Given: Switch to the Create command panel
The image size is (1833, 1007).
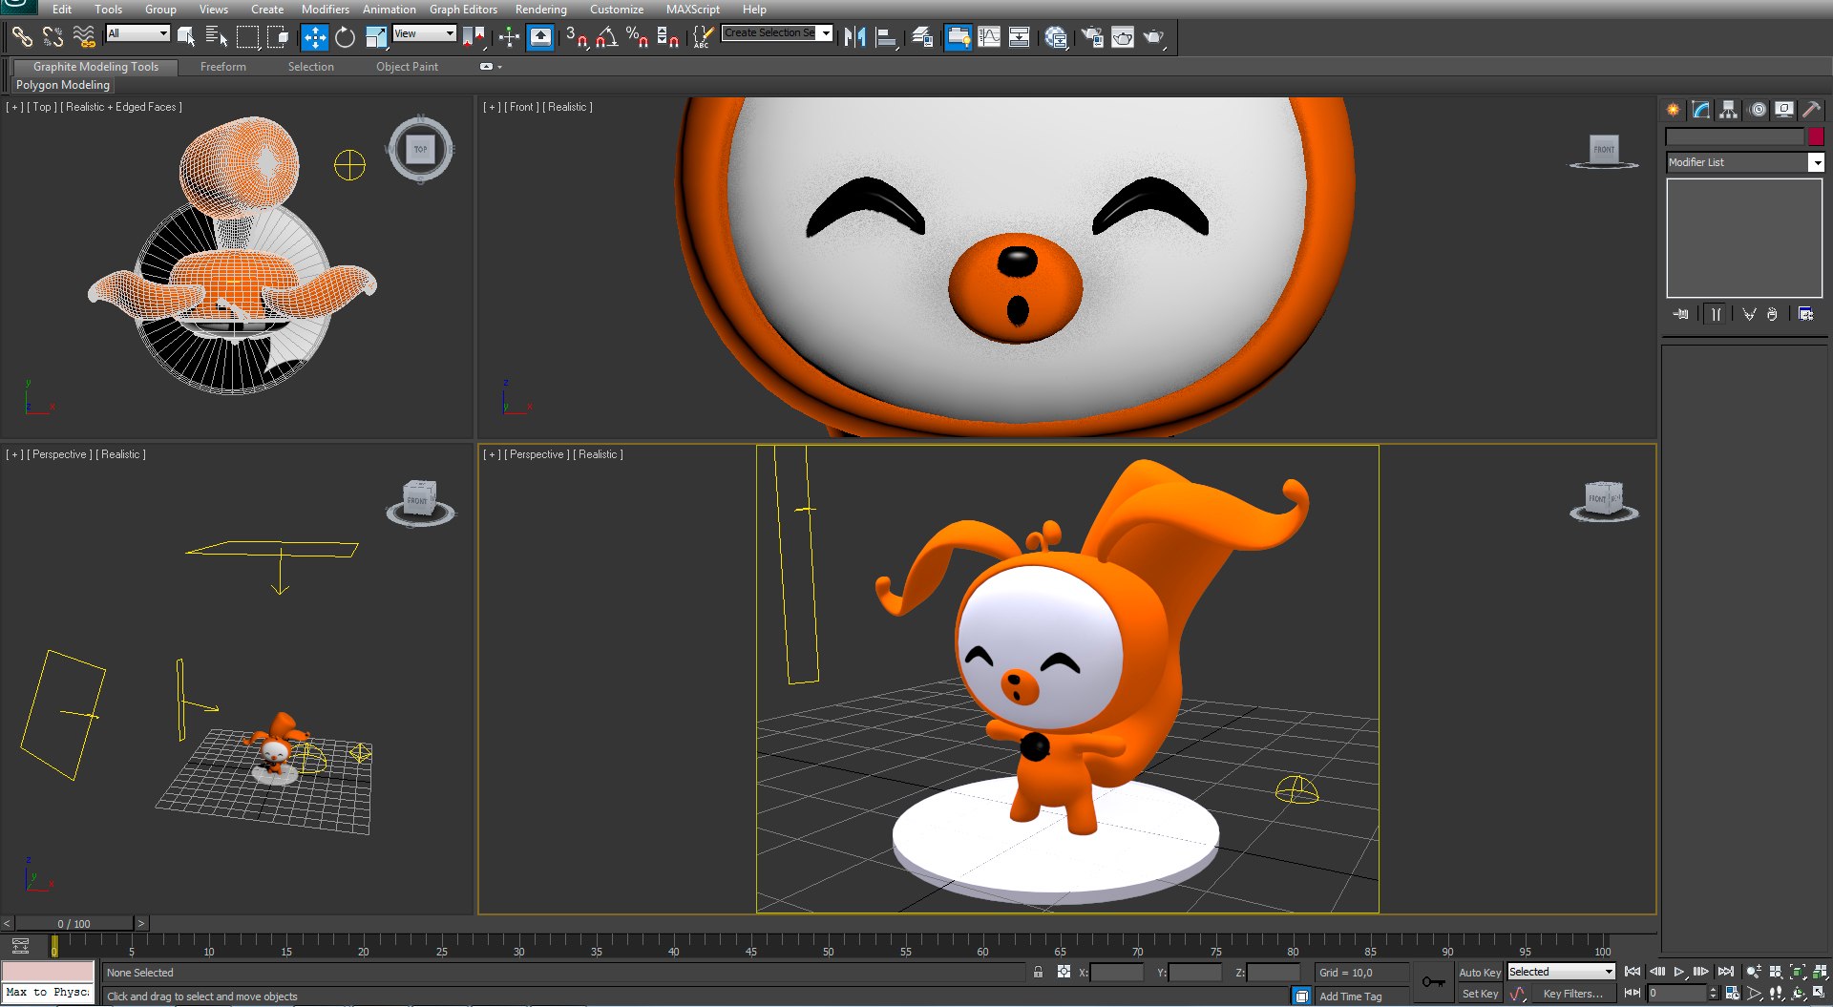Looking at the screenshot, I should (1673, 110).
